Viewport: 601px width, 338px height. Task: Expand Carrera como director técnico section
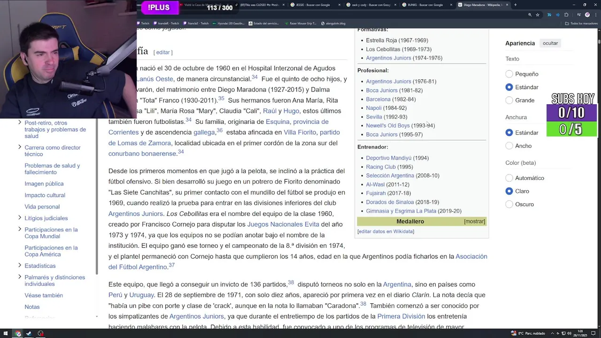(x=19, y=147)
